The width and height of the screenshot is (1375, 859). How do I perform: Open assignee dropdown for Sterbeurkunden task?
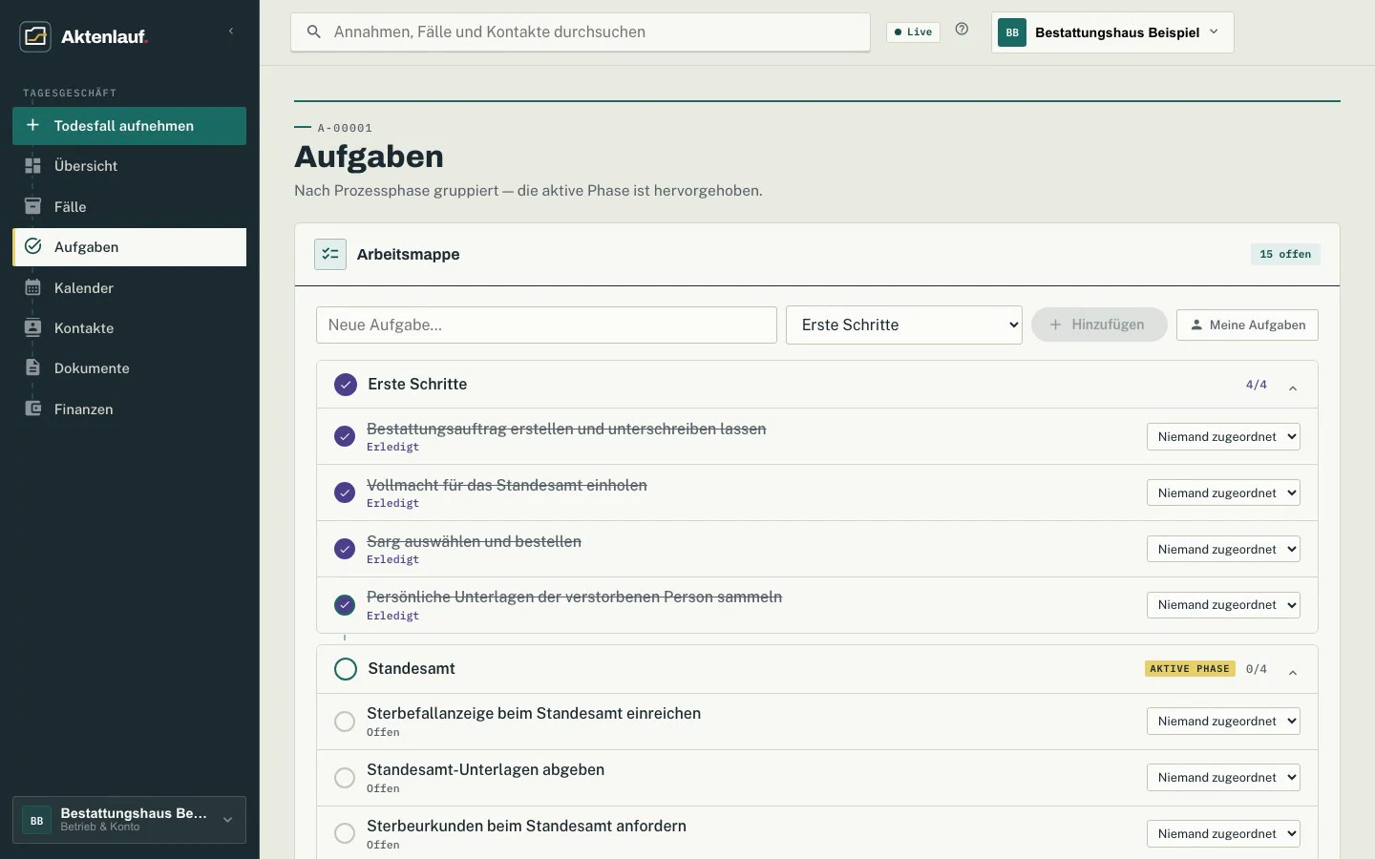click(x=1223, y=833)
